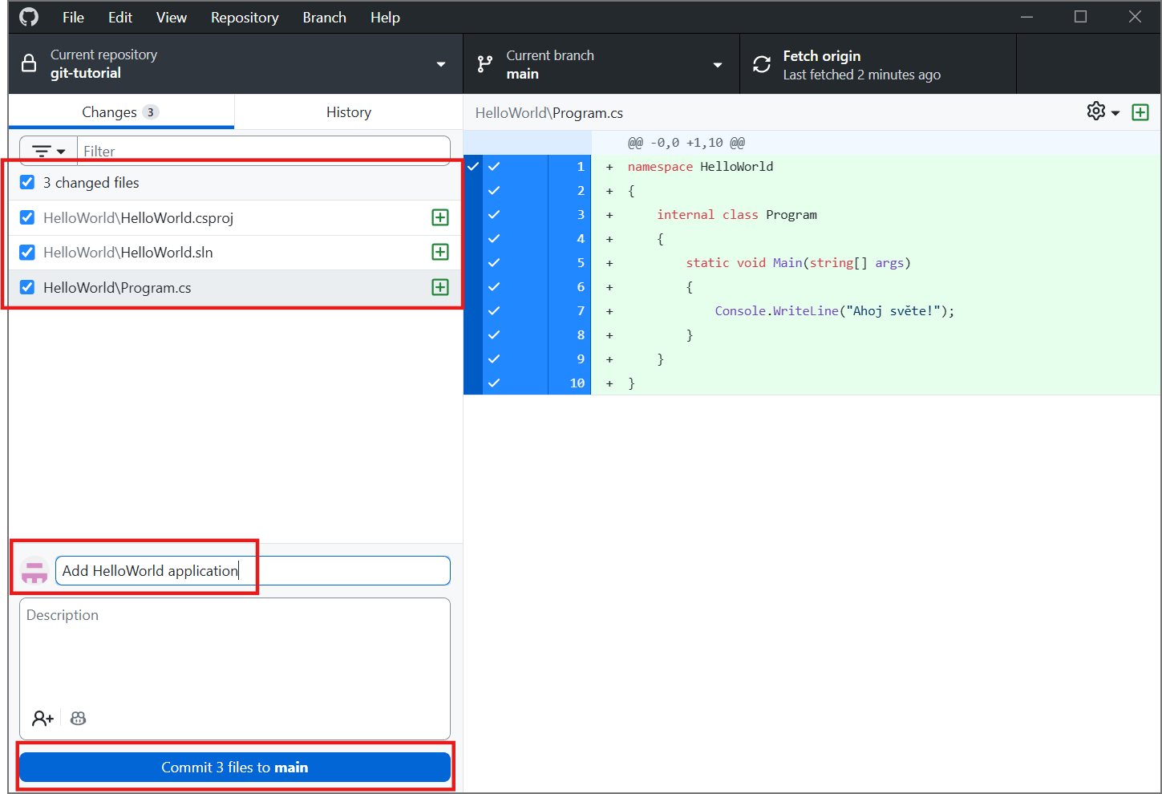This screenshot has width=1162, height=794.
Task: Click the added-file icon in diff header
Action: click(x=1140, y=112)
